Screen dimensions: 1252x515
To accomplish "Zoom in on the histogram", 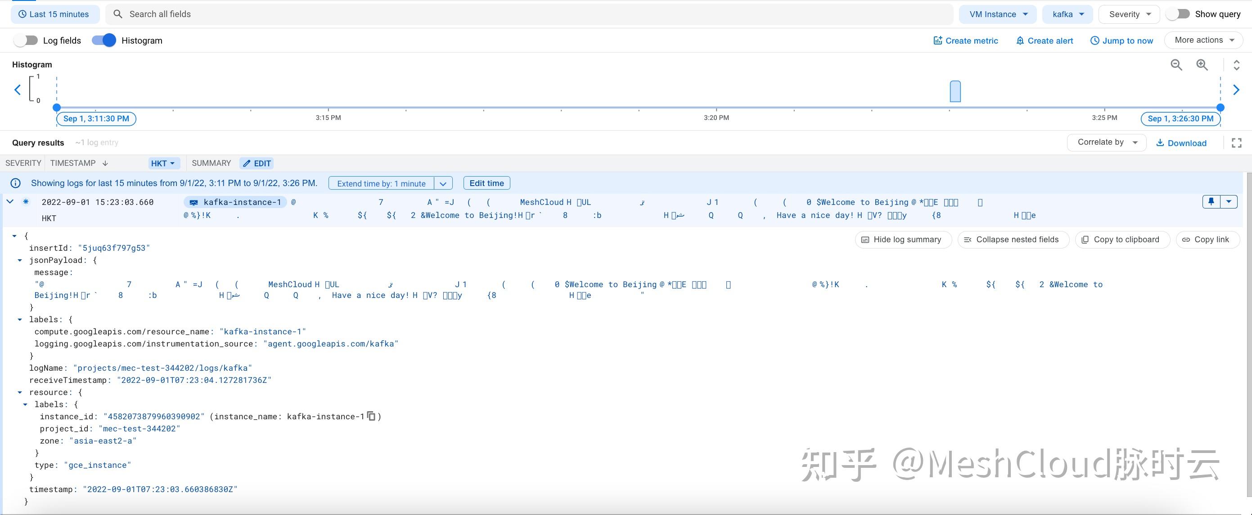I will [x=1202, y=65].
